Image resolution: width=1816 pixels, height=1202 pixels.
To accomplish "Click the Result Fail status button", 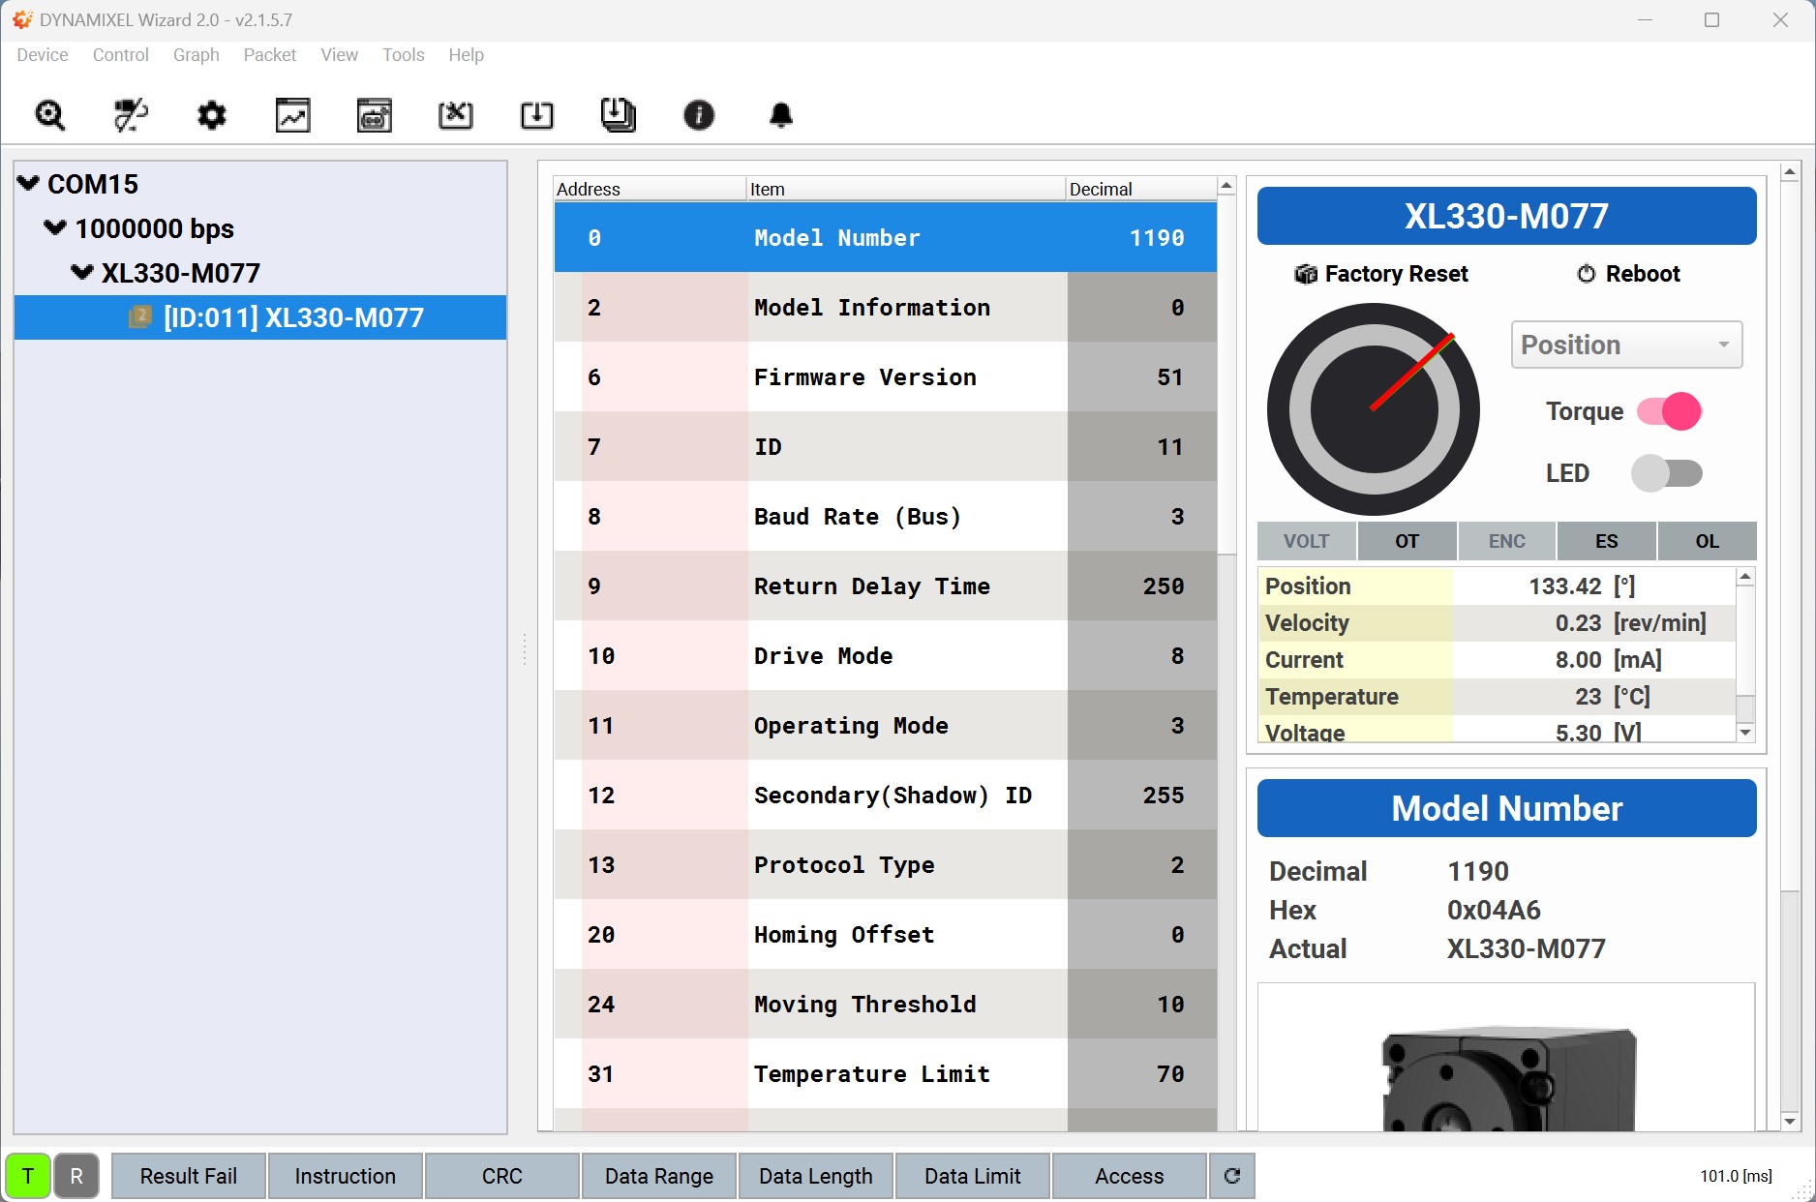I will coord(189,1176).
